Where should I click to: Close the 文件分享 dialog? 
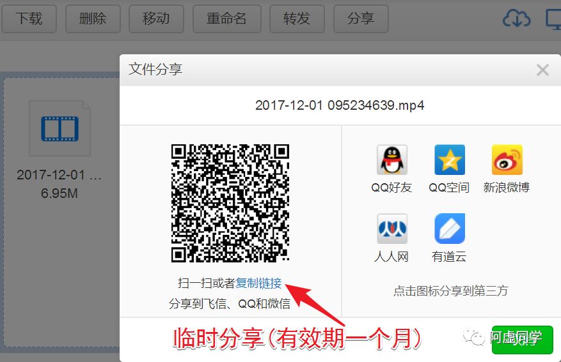(542, 70)
